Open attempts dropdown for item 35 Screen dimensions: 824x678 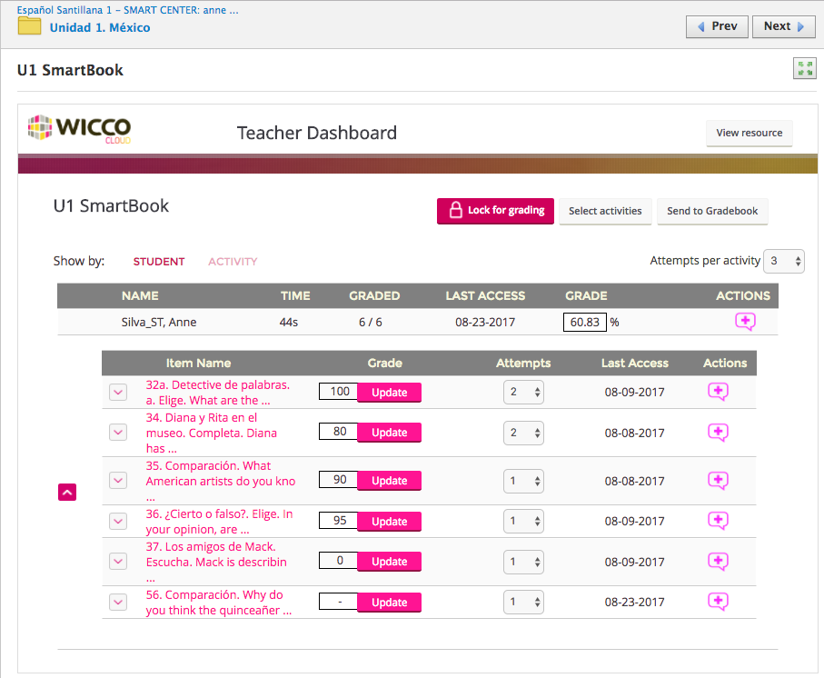(523, 481)
